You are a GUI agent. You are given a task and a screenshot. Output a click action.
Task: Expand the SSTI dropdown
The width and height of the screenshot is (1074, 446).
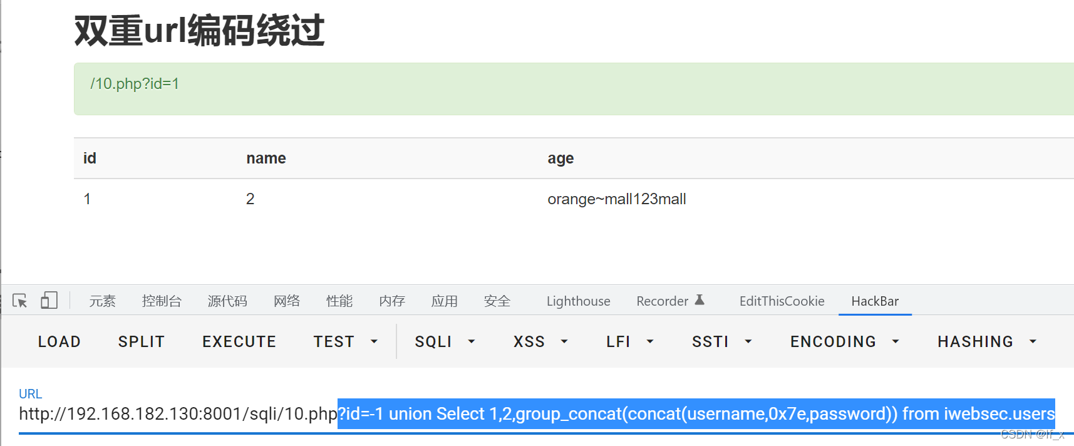748,341
